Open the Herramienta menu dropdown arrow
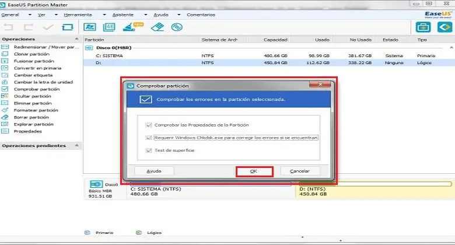This screenshot has width=455, height=245. 104,15
